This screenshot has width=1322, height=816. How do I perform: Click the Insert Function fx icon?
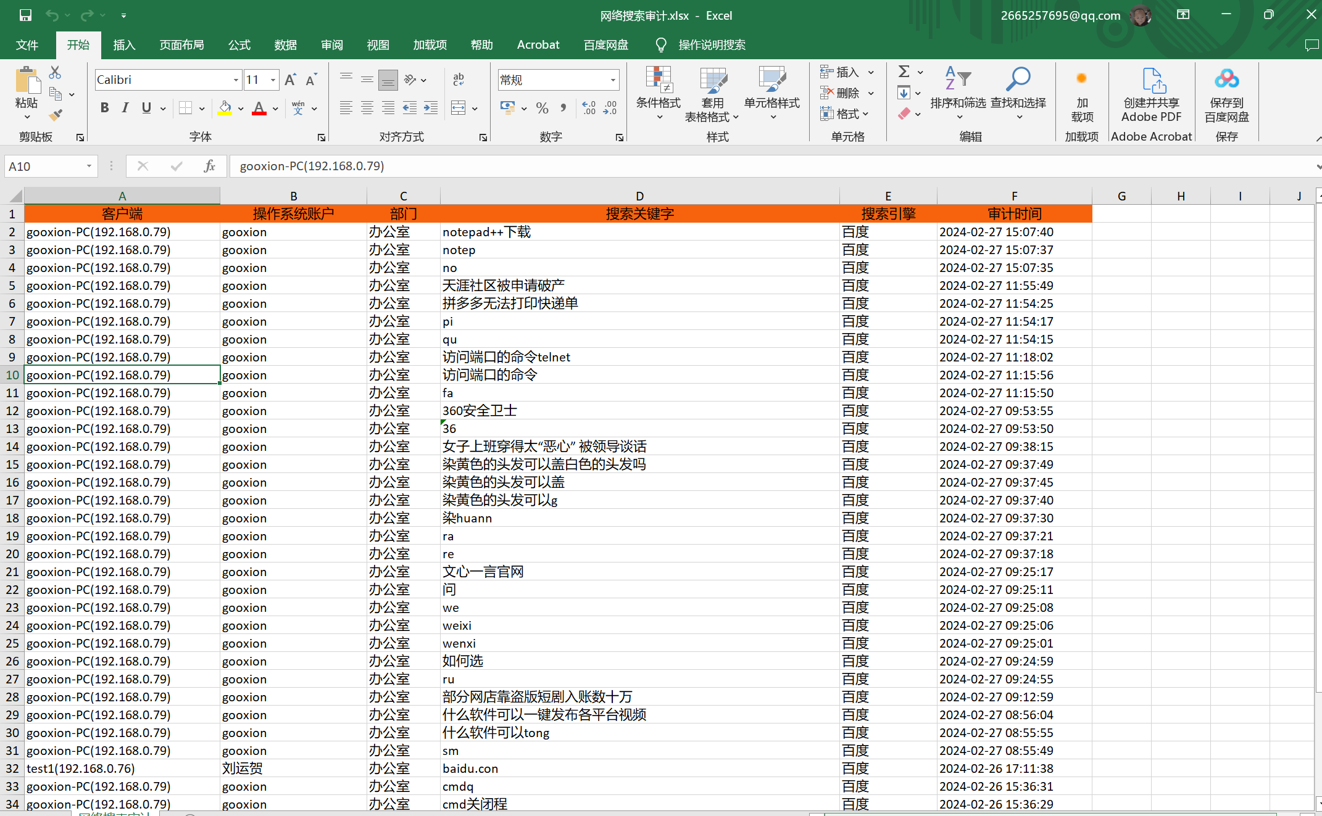210,166
